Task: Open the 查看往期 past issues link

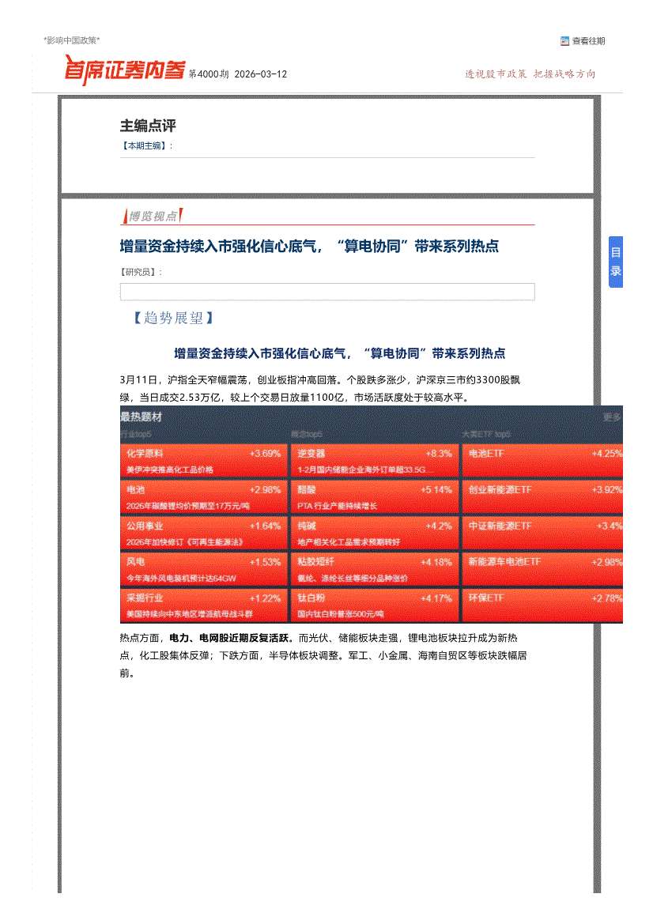Action: 588,41
